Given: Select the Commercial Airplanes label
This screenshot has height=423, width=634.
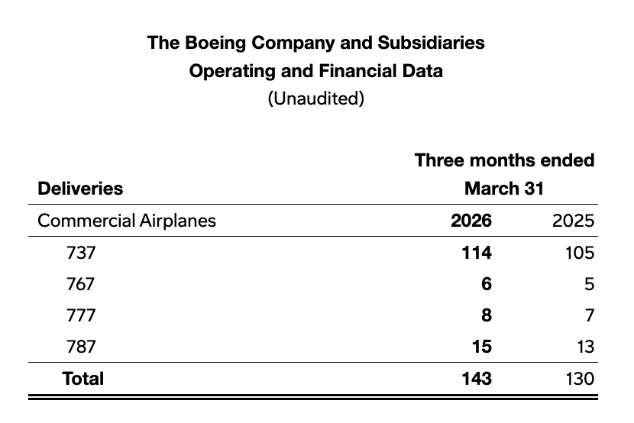Looking at the screenshot, I should (x=127, y=221).
